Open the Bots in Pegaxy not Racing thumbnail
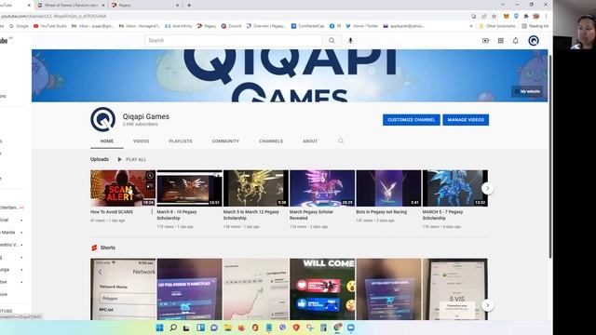 (x=388, y=188)
